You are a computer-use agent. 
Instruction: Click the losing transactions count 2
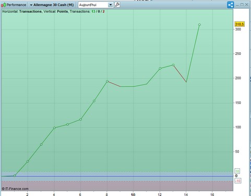pos(103,11)
